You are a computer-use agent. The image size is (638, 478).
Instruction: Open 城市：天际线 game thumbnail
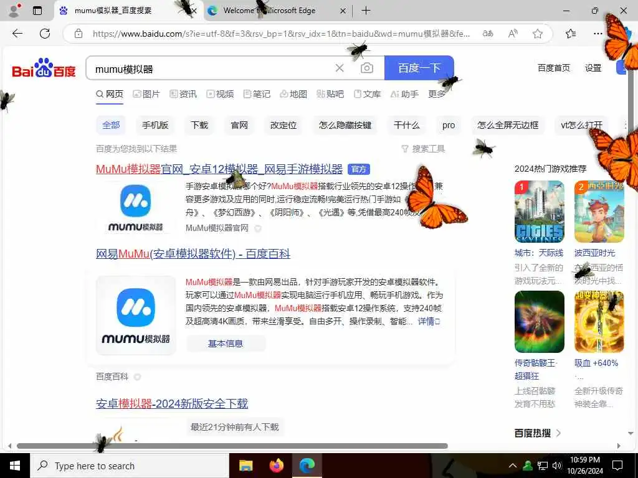click(539, 212)
